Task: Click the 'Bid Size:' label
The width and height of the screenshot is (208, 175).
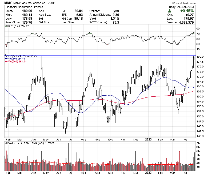Action: [x=44, y=23]
